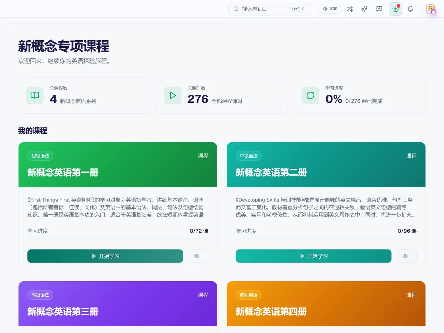Click the green check-in icon with red dot

coord(395,9)
